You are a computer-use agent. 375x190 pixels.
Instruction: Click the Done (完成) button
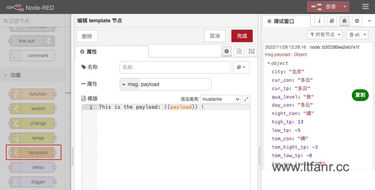tap(242, 36)
